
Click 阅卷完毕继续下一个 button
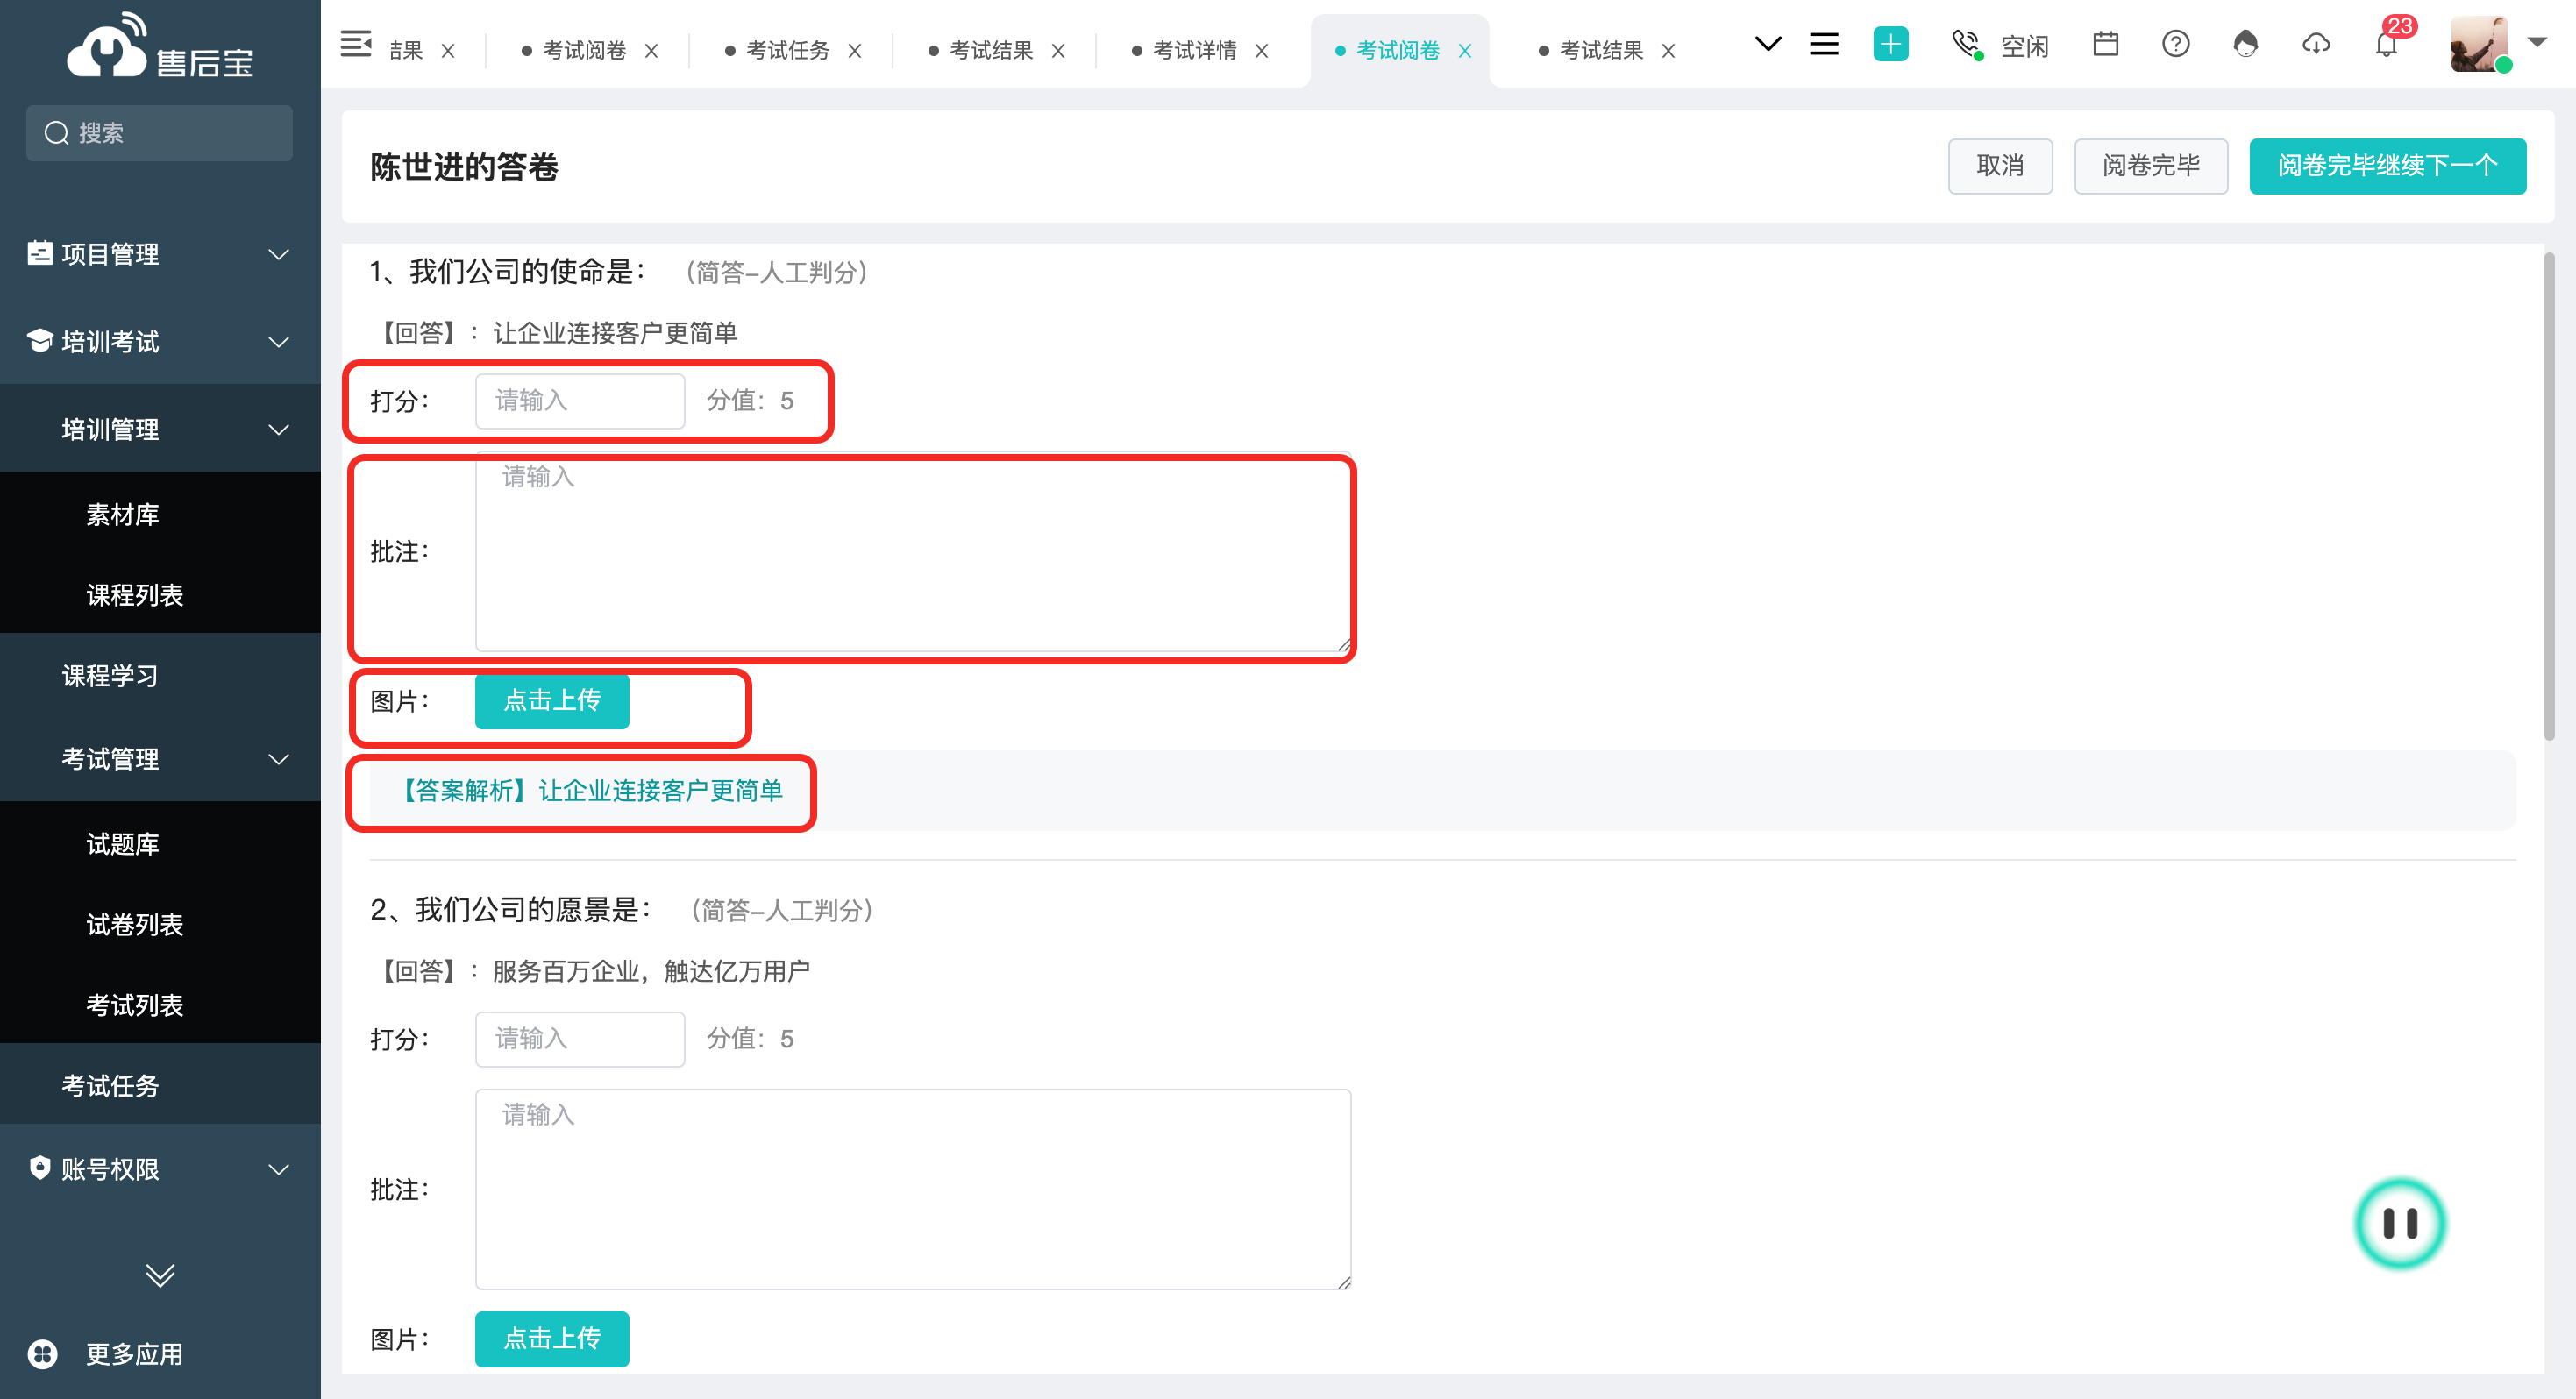(x=2387, y=166)
